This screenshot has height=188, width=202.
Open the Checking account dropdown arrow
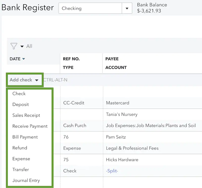tap(127, 9)
